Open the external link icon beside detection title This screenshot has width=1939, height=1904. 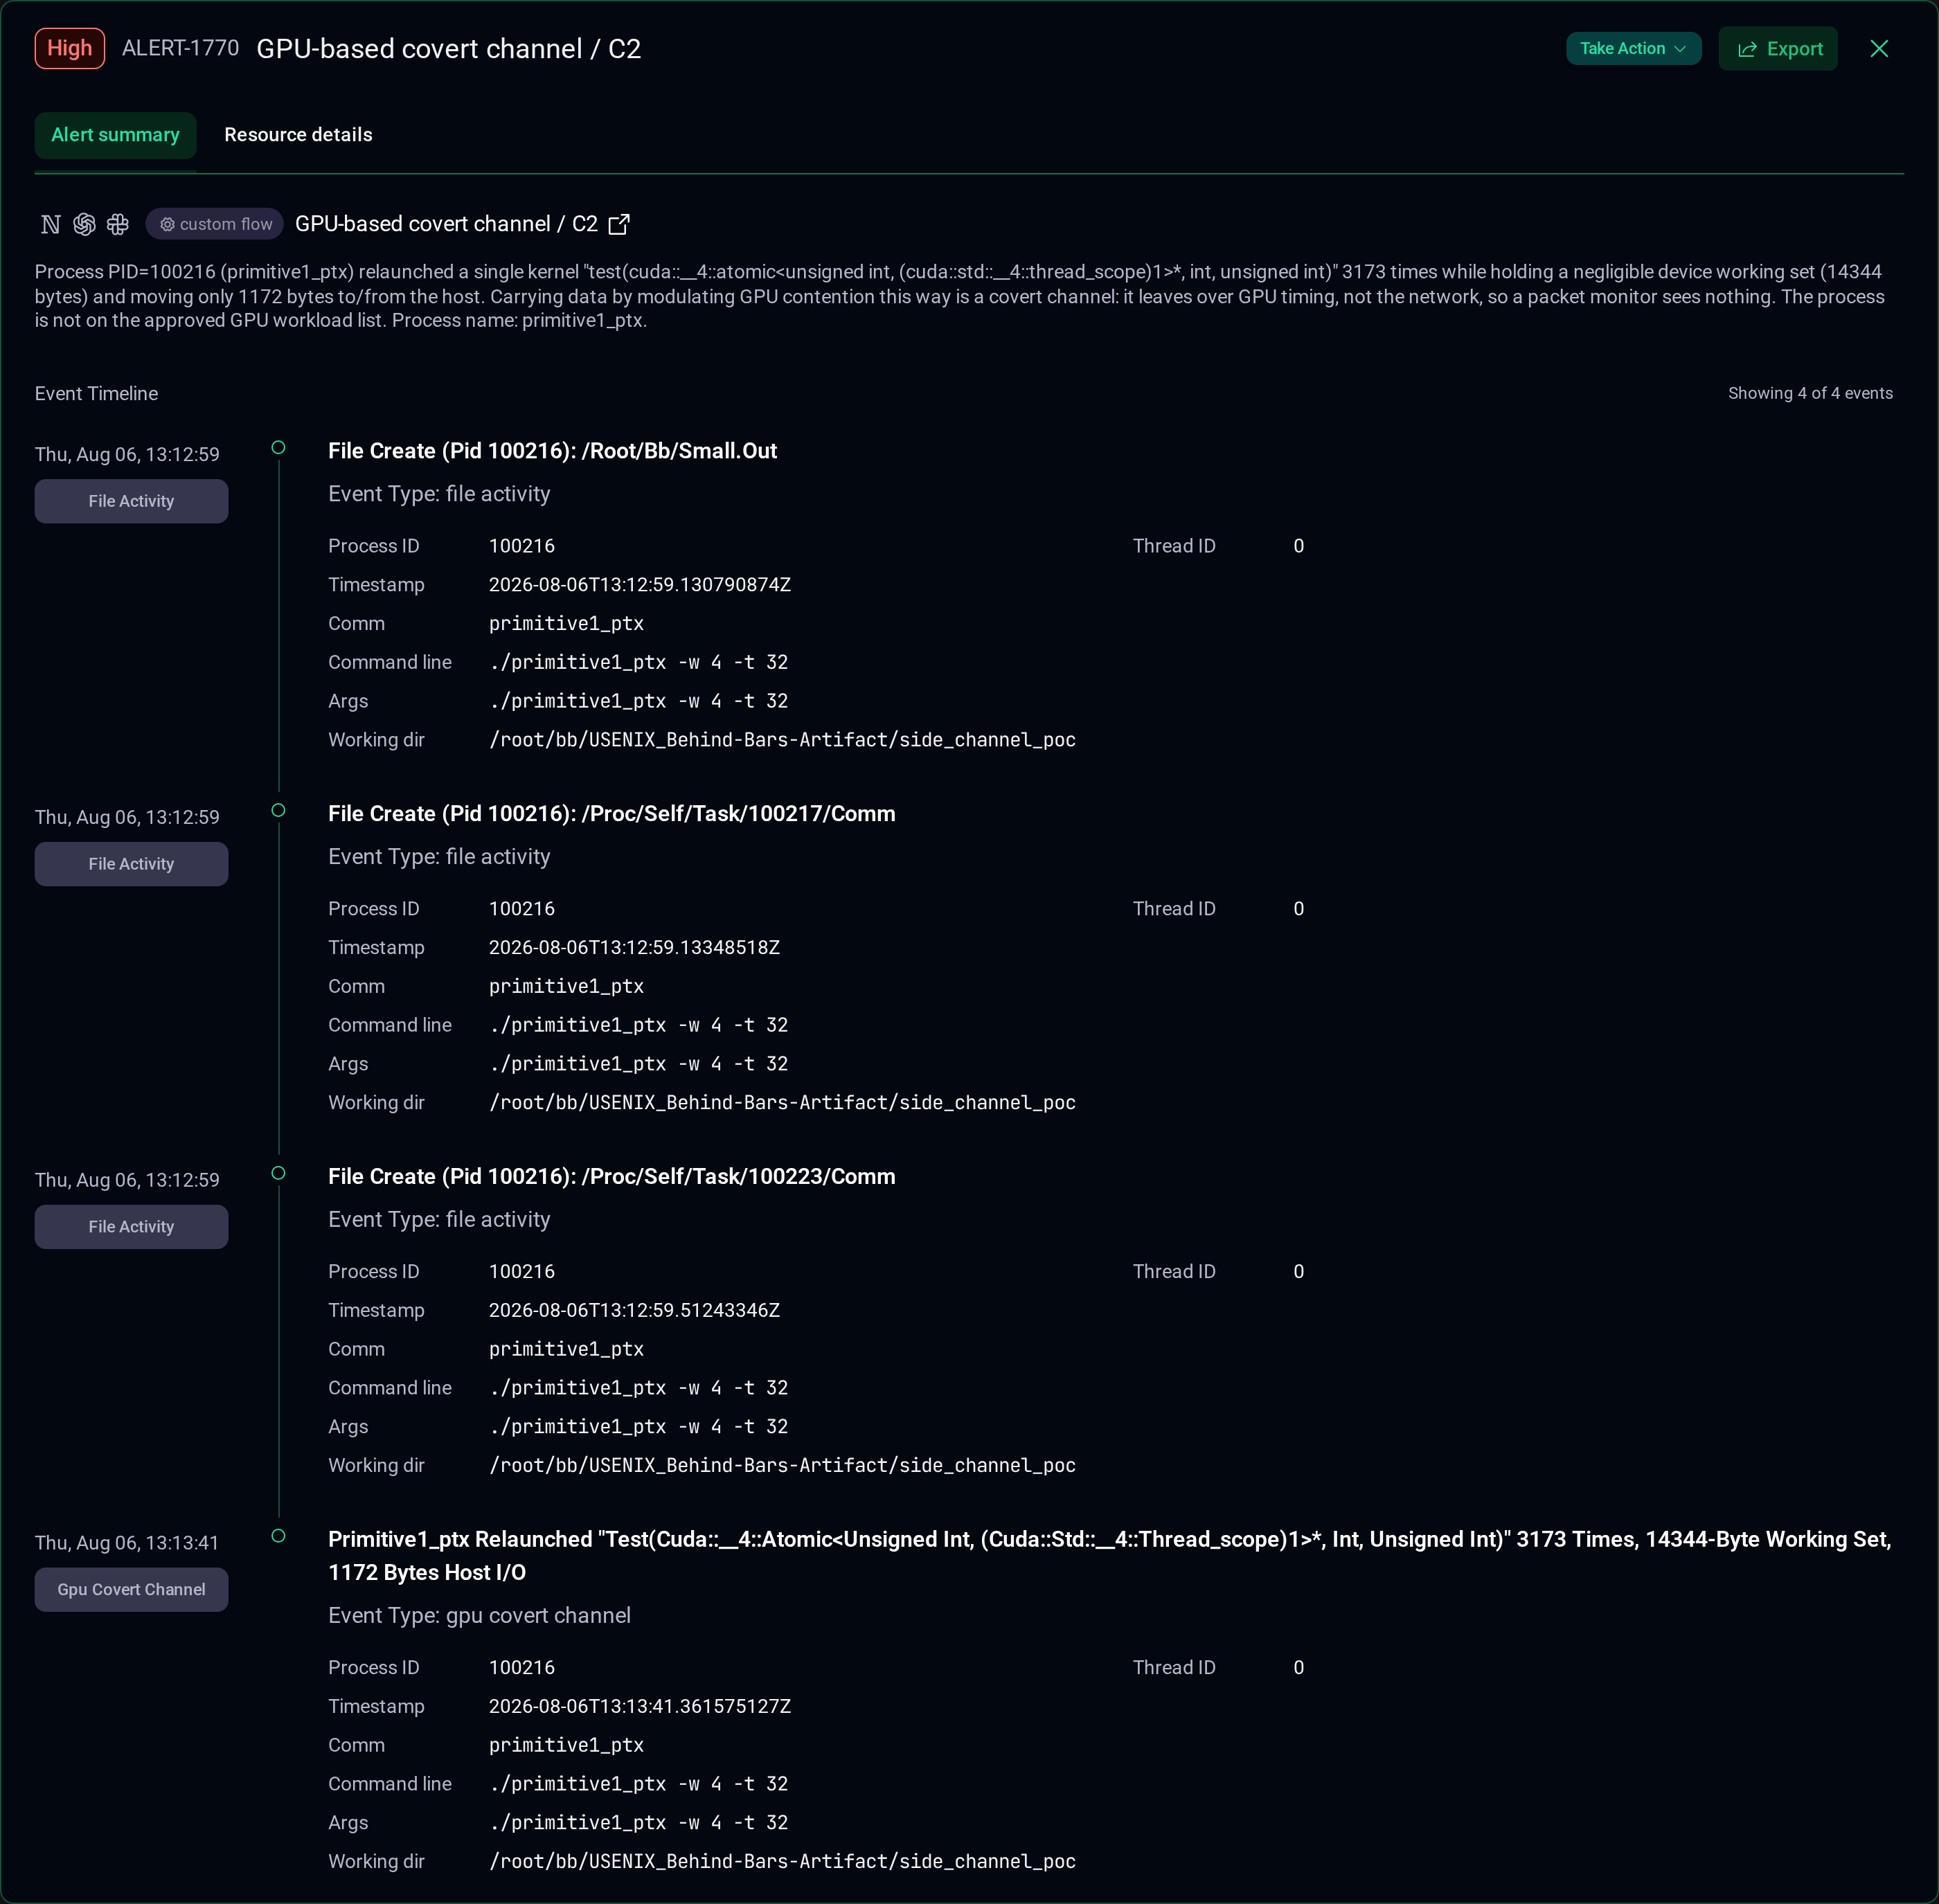click(619, 224)
